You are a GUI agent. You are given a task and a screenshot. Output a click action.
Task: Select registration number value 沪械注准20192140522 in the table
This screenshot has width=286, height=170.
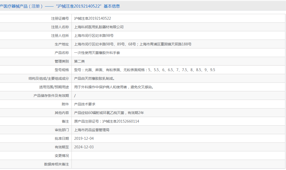(92, 18)
